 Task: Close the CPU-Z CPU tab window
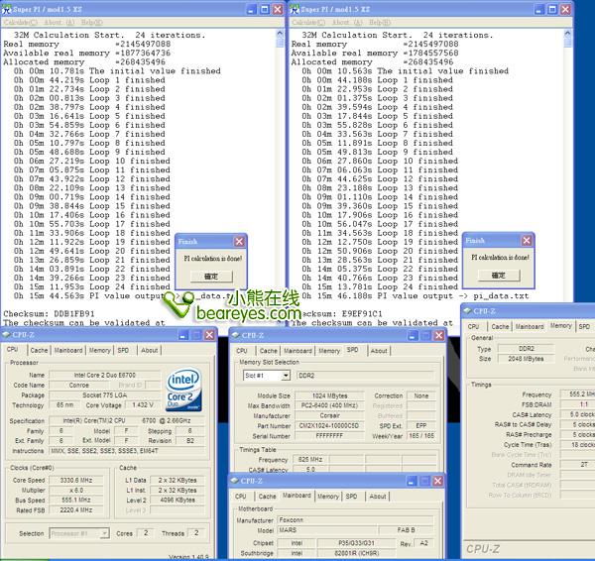(x=209, y=335)
